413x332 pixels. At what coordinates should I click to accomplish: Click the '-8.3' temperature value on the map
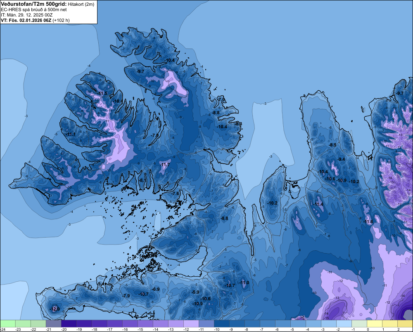[238, 124]
